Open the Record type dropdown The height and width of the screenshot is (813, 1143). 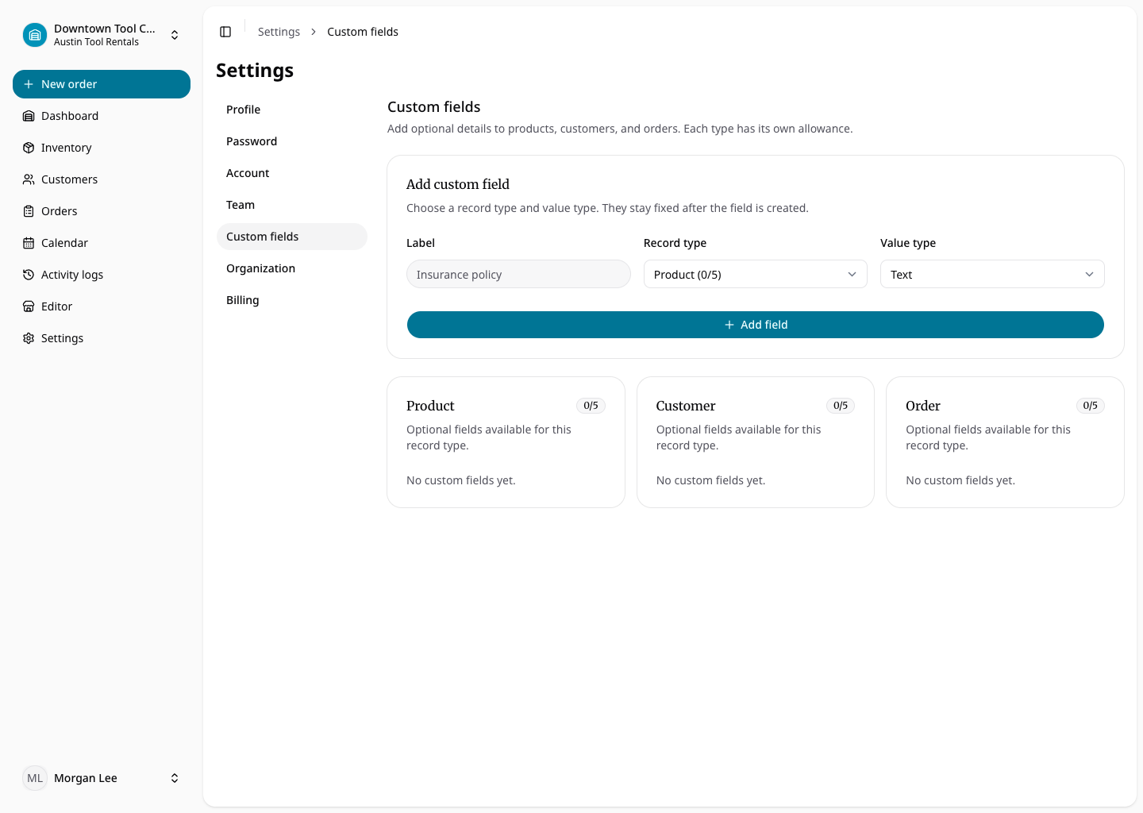coord(756,274)
